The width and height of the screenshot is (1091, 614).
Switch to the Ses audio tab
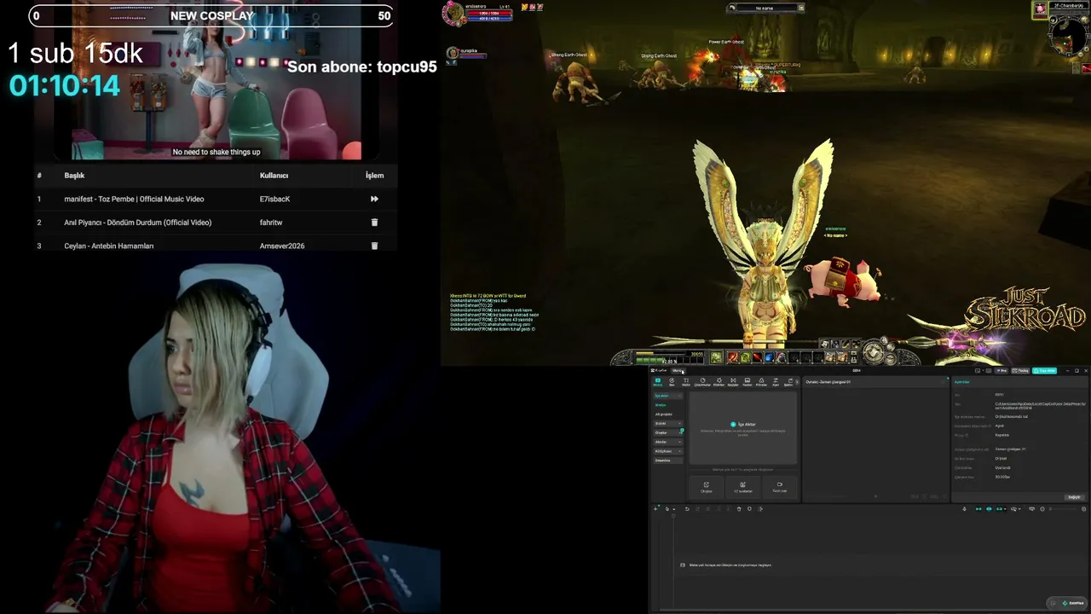[x=672, y=382]
